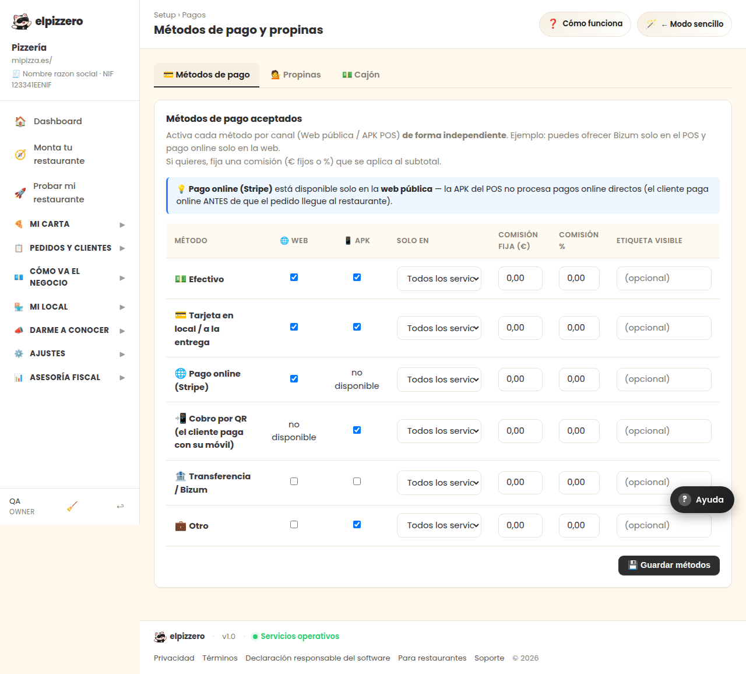Disable Pago online (Stripe) on Web
This screenshot has width=746, height=674.
tap(294, 378)
